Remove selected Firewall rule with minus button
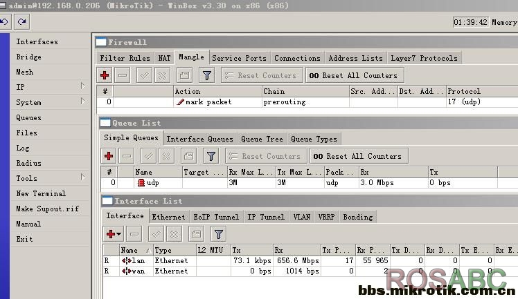Screen dimensions: 518x299 pyautogui.click(x=123, y=75)
